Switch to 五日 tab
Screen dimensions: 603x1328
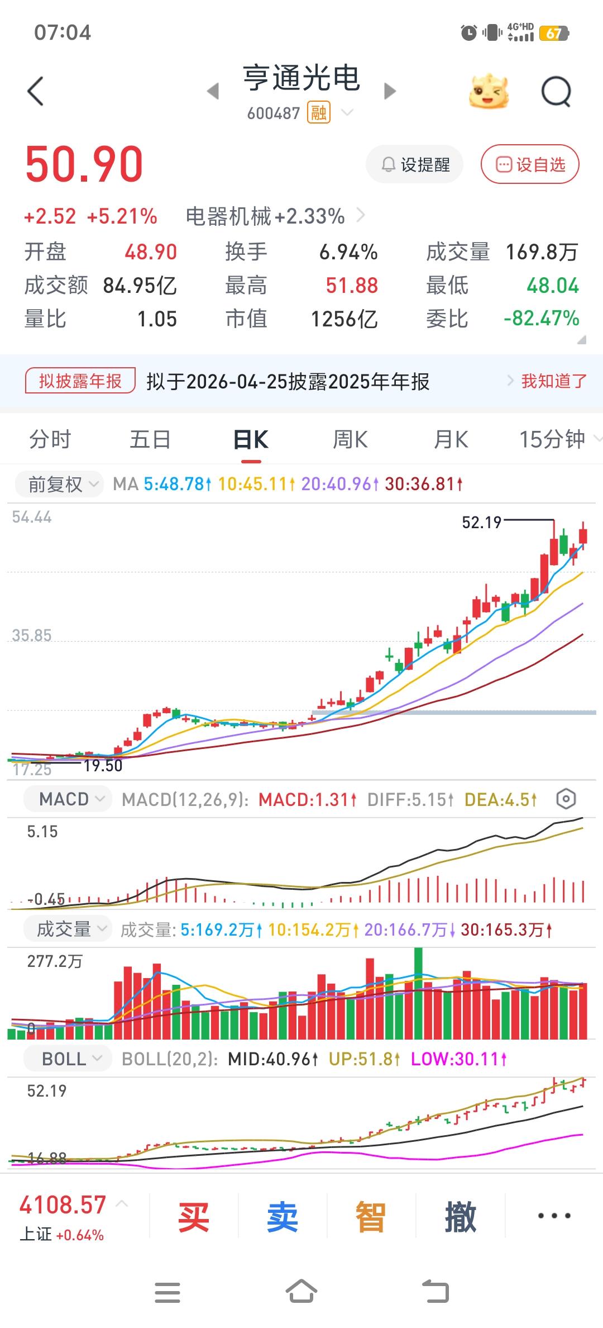150,439
